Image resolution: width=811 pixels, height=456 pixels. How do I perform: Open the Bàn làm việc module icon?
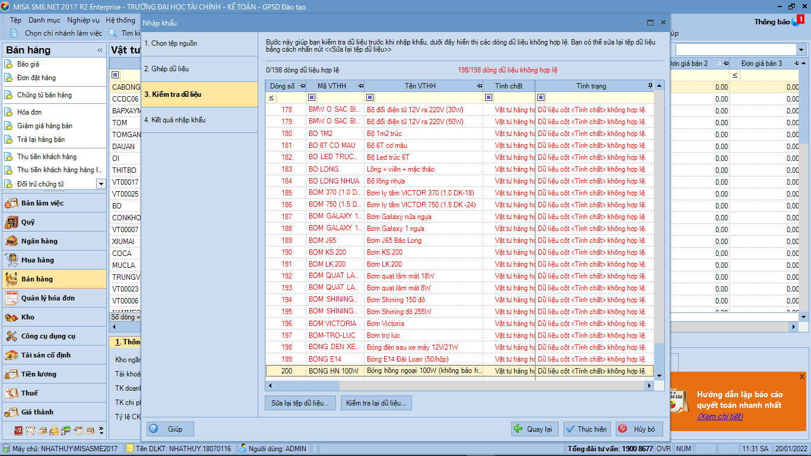pyautogui.click(x=11, y=203)
